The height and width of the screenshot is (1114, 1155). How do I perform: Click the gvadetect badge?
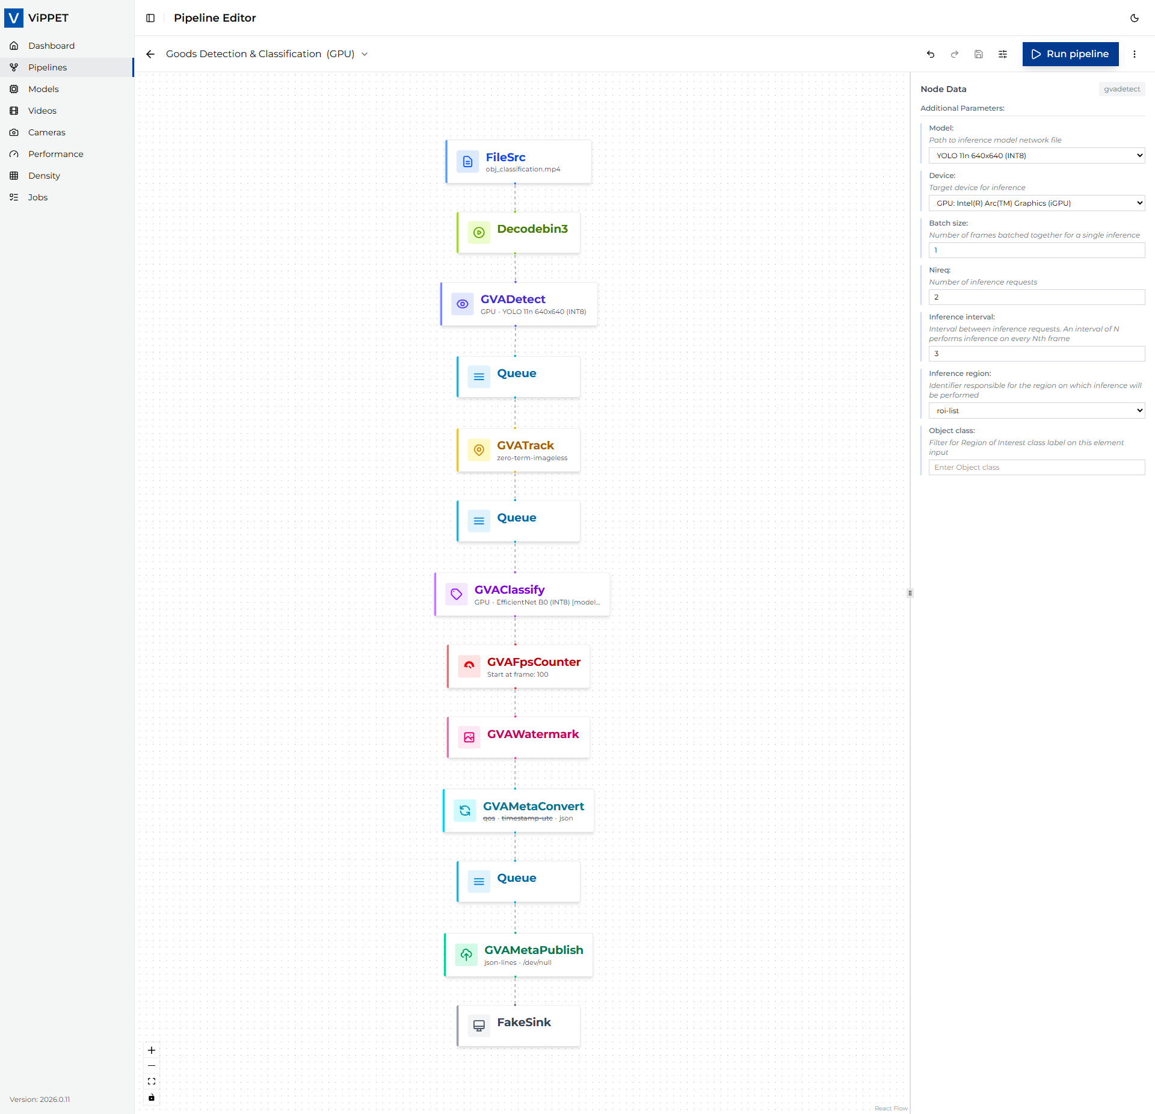click(1122, 89)
